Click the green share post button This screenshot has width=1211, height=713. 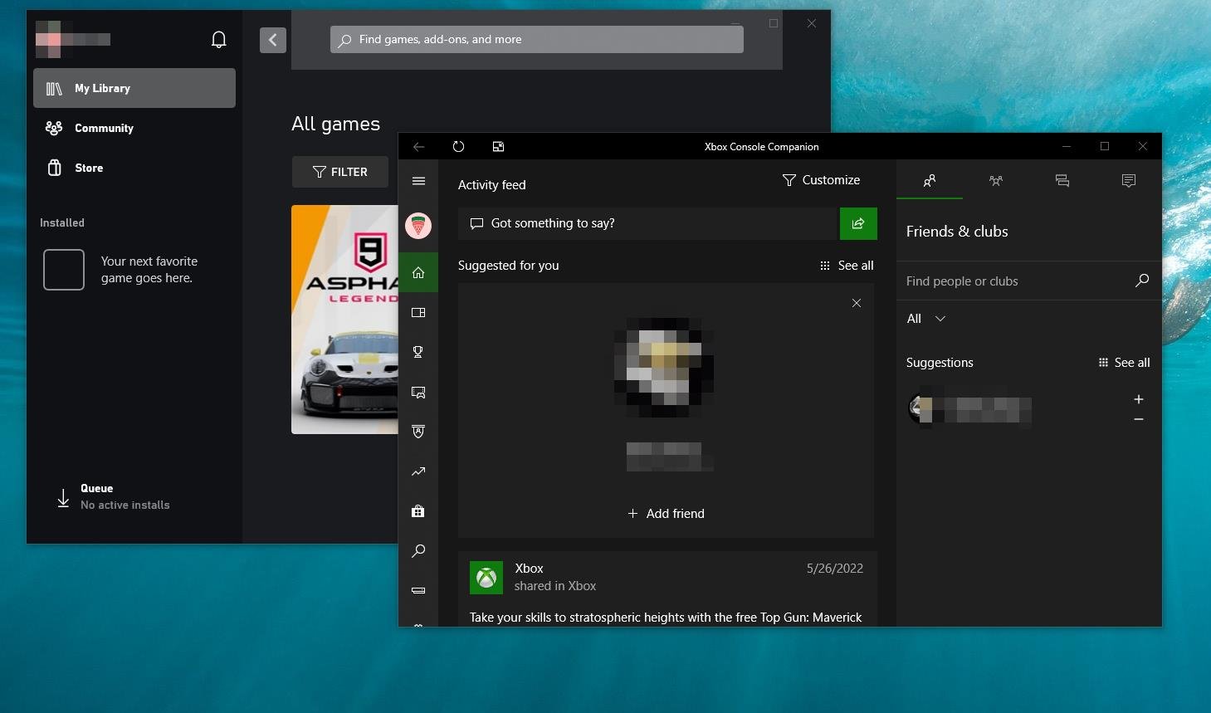(x=858, y=223)
